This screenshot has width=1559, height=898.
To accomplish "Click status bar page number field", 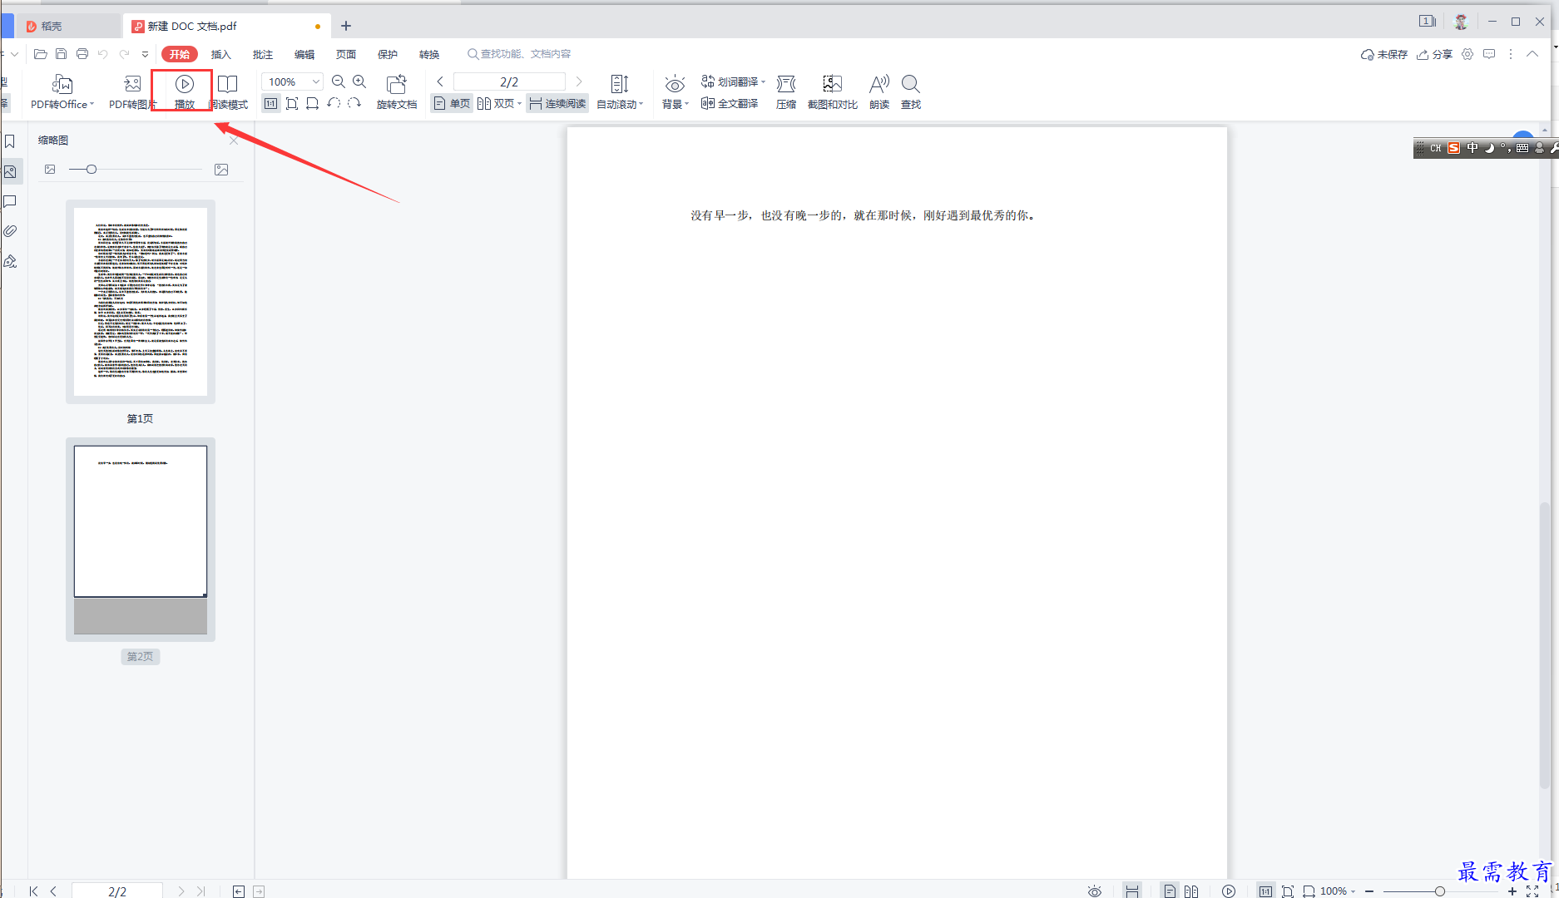I will 117,891.
